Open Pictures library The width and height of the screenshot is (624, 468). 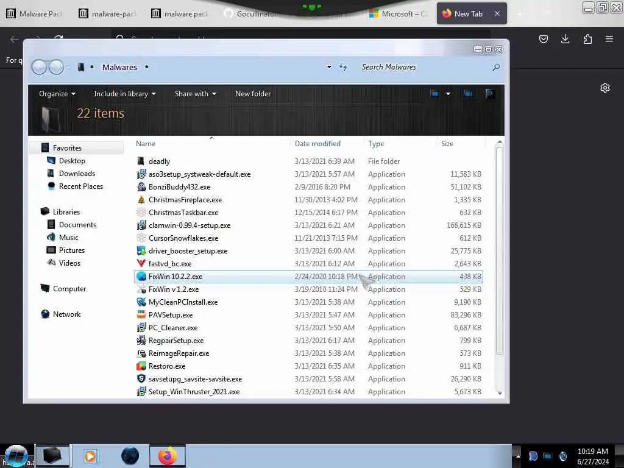pyautogui.click(x=72, y=250)
